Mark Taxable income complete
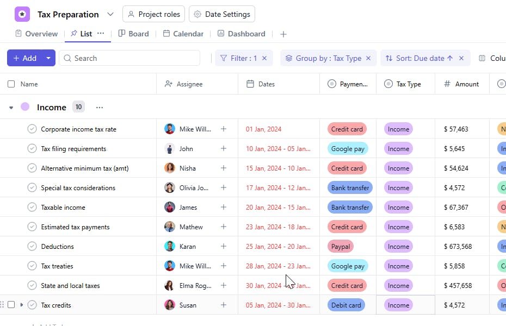This screenshot has width=506, height=326. [32, 207]
